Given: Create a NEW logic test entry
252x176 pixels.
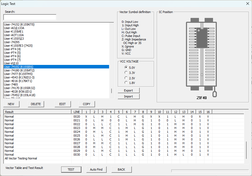Looking at the screenshot, I should tap(11, 104).
